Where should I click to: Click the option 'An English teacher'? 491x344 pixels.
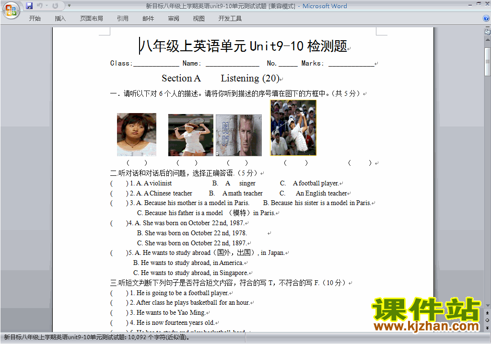pyautogui.click(x=321, y=193)
